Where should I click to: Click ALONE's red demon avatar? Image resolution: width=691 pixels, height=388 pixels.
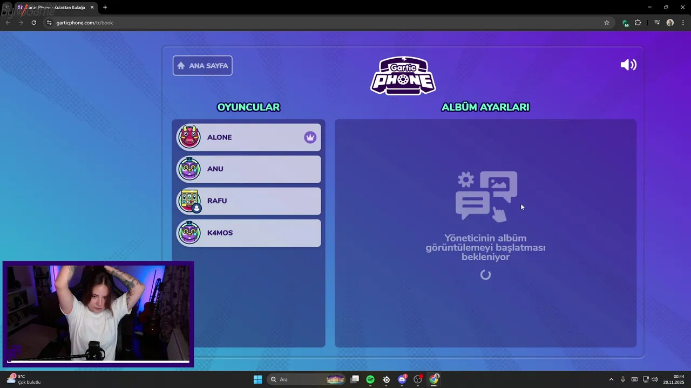[189, 137]
